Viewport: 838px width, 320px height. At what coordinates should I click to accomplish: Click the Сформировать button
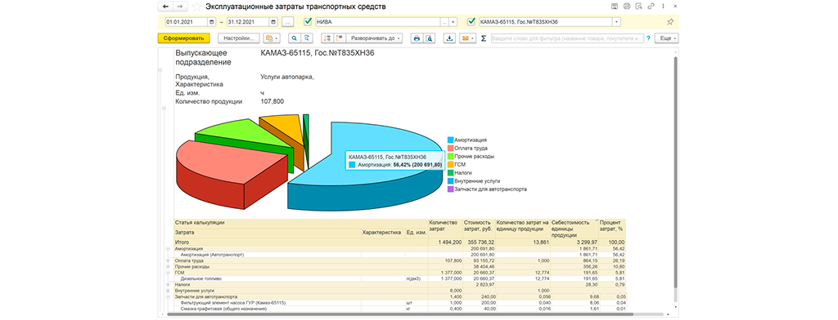(x=184, y=38)
